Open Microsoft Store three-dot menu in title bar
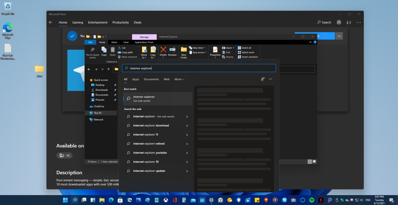The height and width of the screenshot is (205, 398). (359, 22)
